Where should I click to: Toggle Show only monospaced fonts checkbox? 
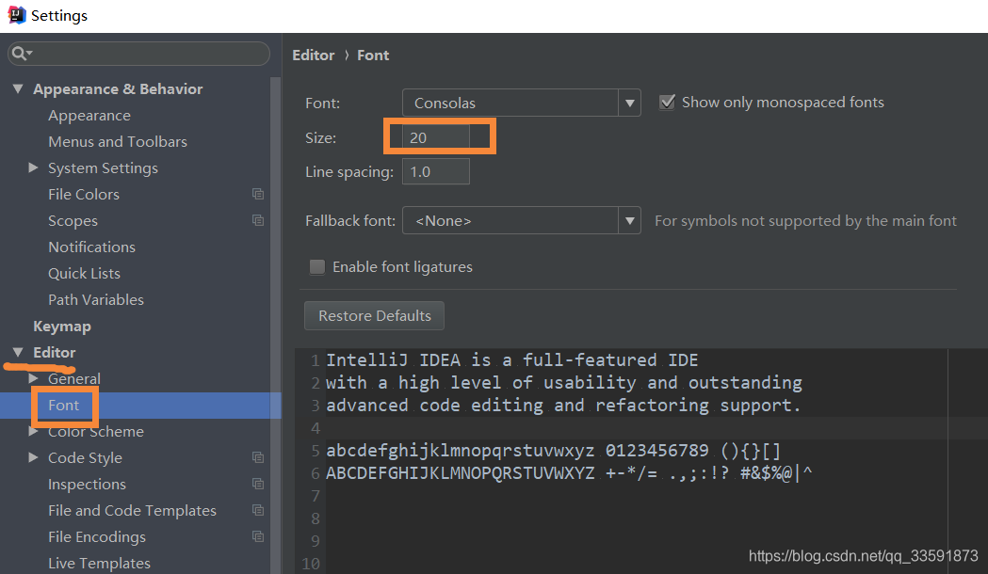pyautogui.click(x=667, y=102)
